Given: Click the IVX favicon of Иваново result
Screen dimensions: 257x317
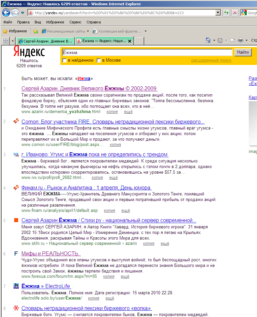Looking at the screenshot, I should 16,155.
